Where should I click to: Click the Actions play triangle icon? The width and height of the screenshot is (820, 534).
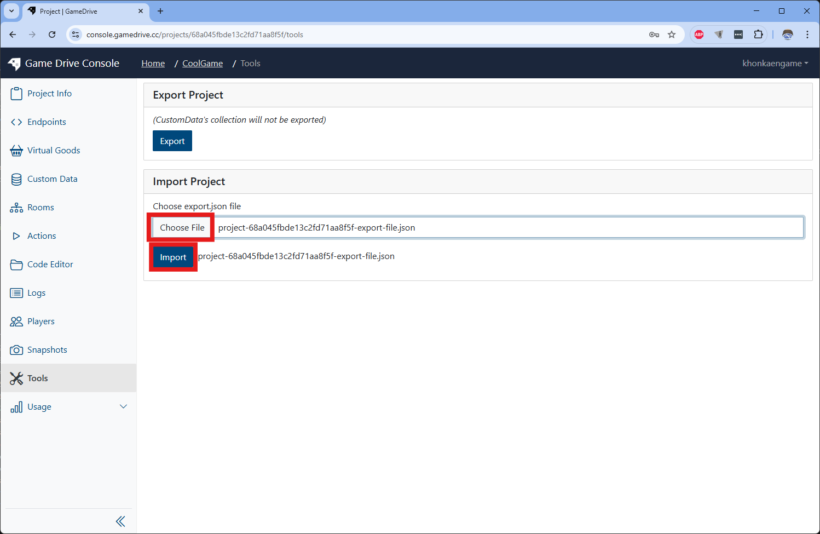coord(16,236)
